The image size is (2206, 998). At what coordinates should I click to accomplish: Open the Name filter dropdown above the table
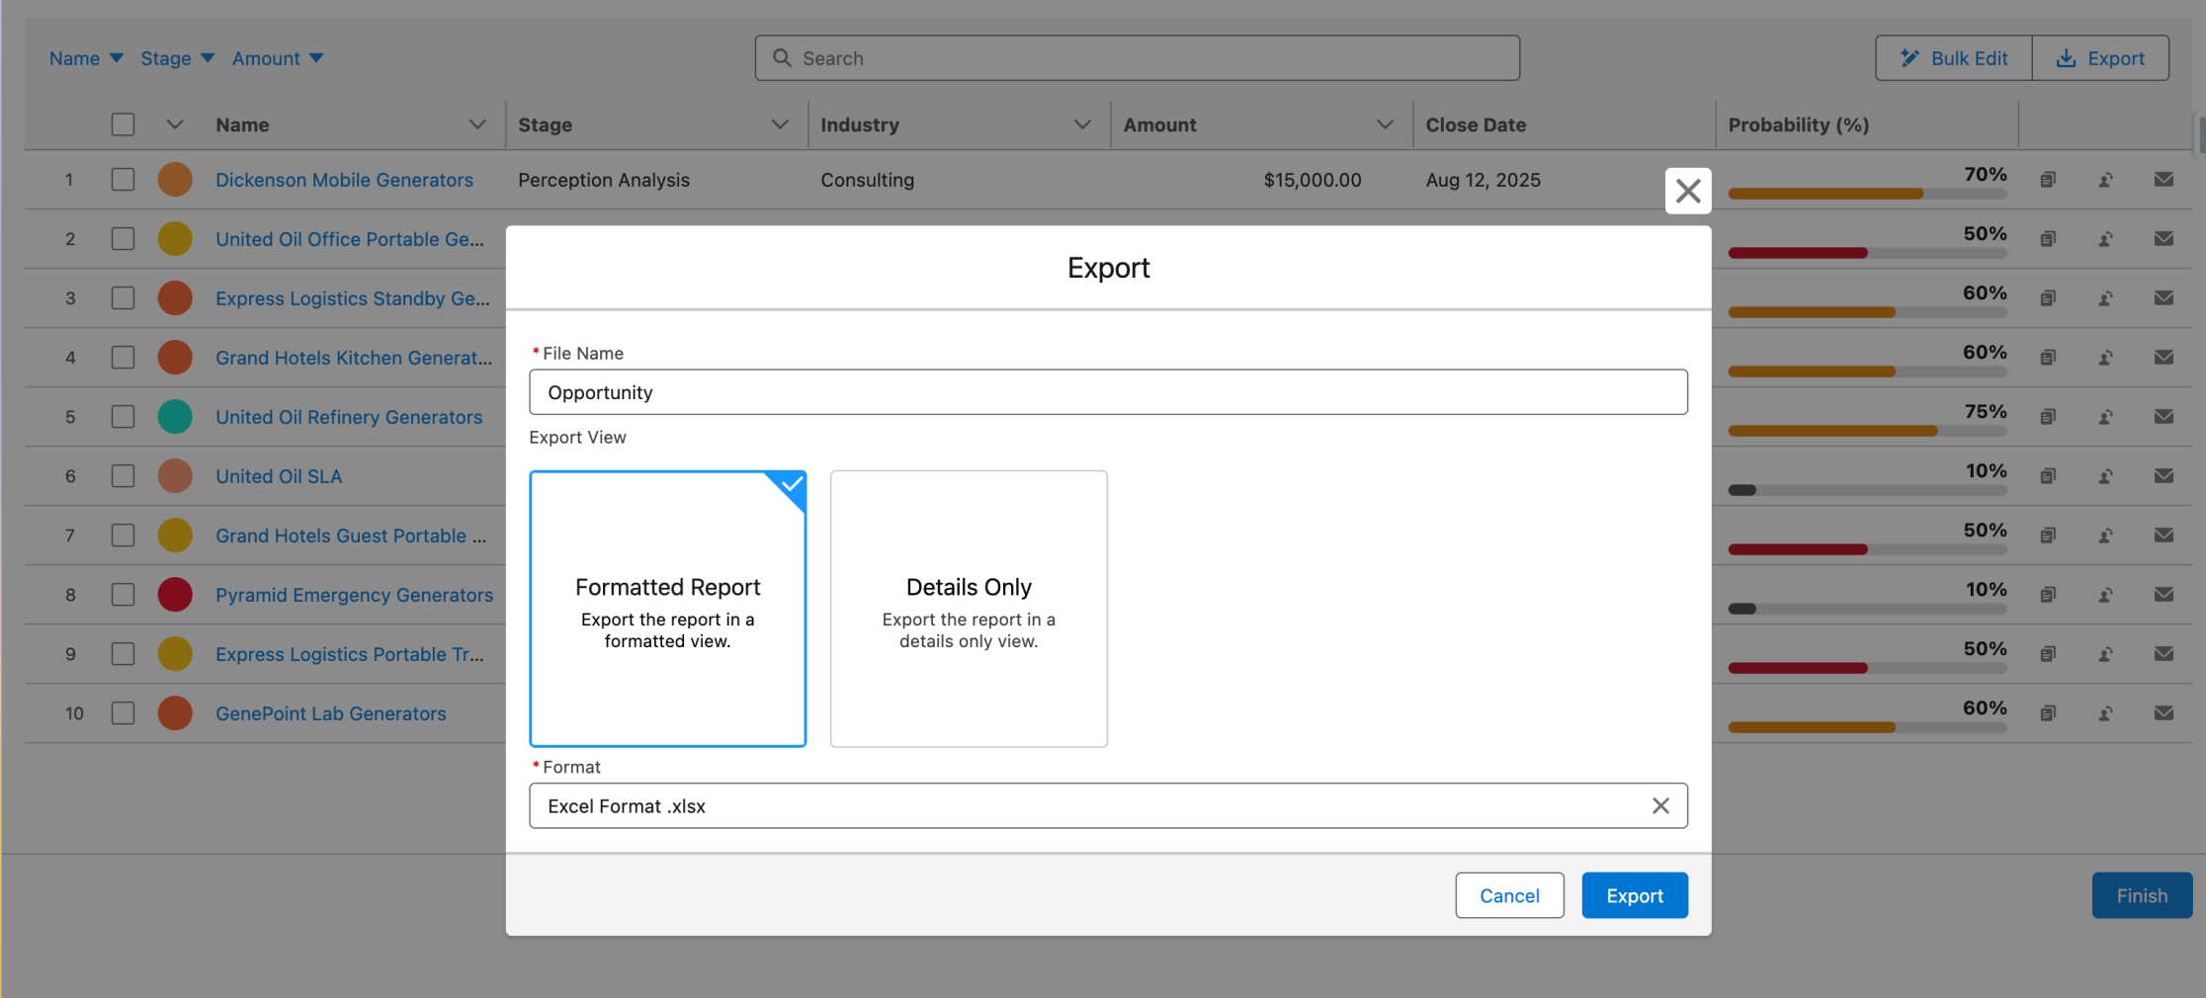click(x=86, y=58)
